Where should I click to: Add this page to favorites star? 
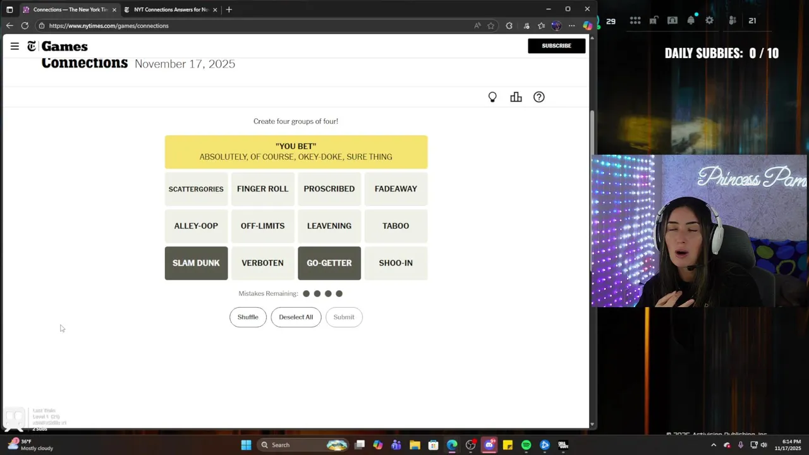[x=491, y=26]
